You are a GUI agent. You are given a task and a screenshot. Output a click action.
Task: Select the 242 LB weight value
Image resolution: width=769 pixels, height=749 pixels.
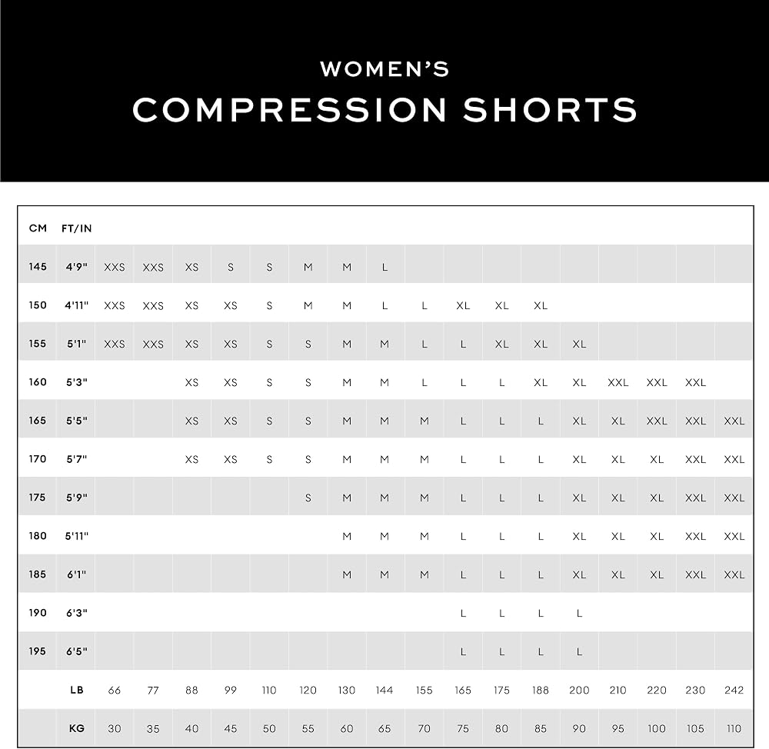(x=734, y=690)
